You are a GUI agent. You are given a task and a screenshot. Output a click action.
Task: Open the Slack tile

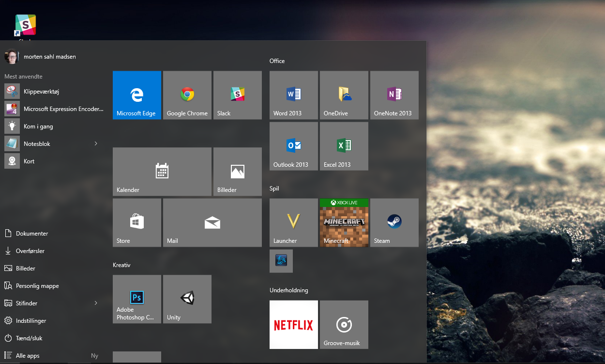point(237,95)
